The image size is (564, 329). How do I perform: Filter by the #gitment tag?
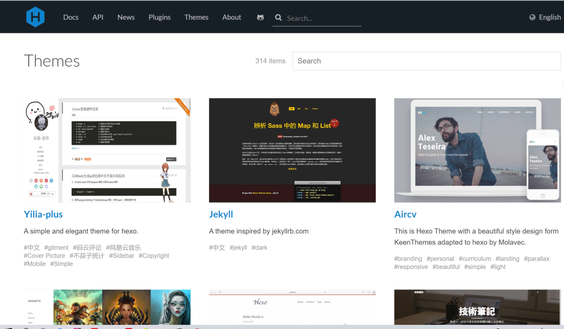[56, 248]
